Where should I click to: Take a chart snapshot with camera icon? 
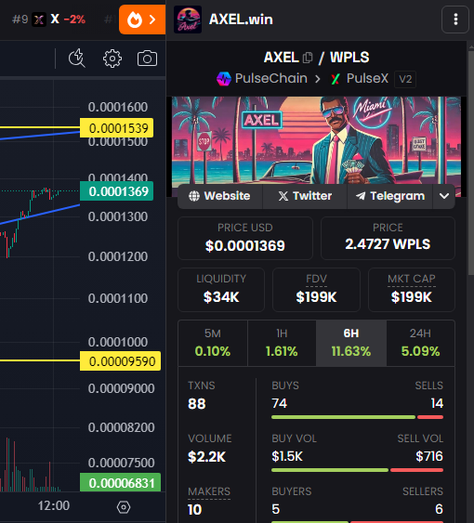click(147, 59)
